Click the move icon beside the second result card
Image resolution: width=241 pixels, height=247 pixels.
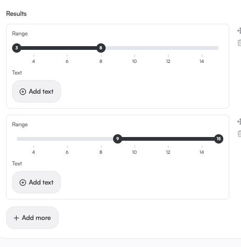(239, 122)
